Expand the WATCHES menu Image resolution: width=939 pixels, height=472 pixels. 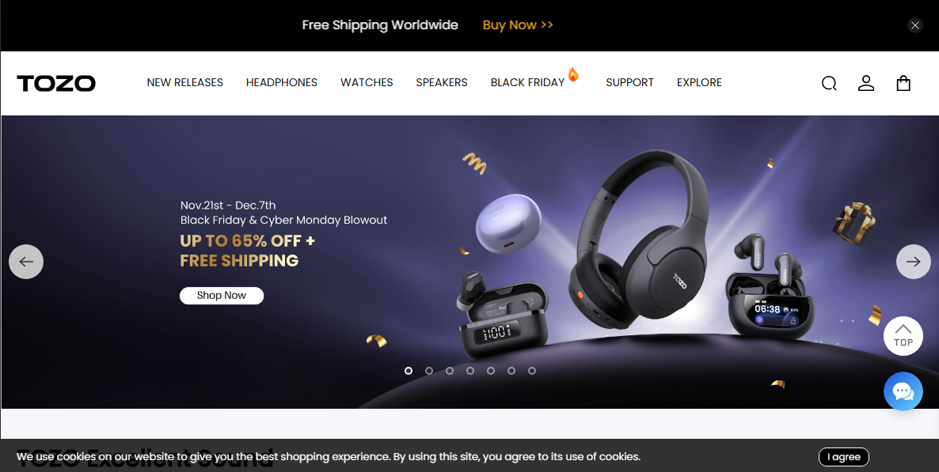(x=367, y=82)
